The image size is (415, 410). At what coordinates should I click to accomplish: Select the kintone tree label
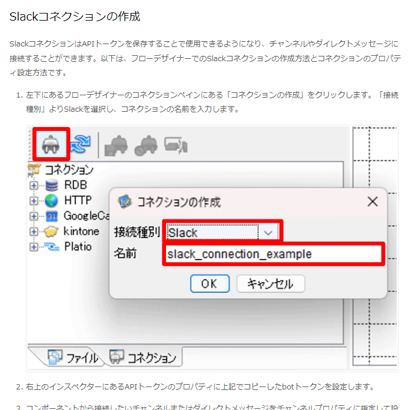click(x=81, y=231)
